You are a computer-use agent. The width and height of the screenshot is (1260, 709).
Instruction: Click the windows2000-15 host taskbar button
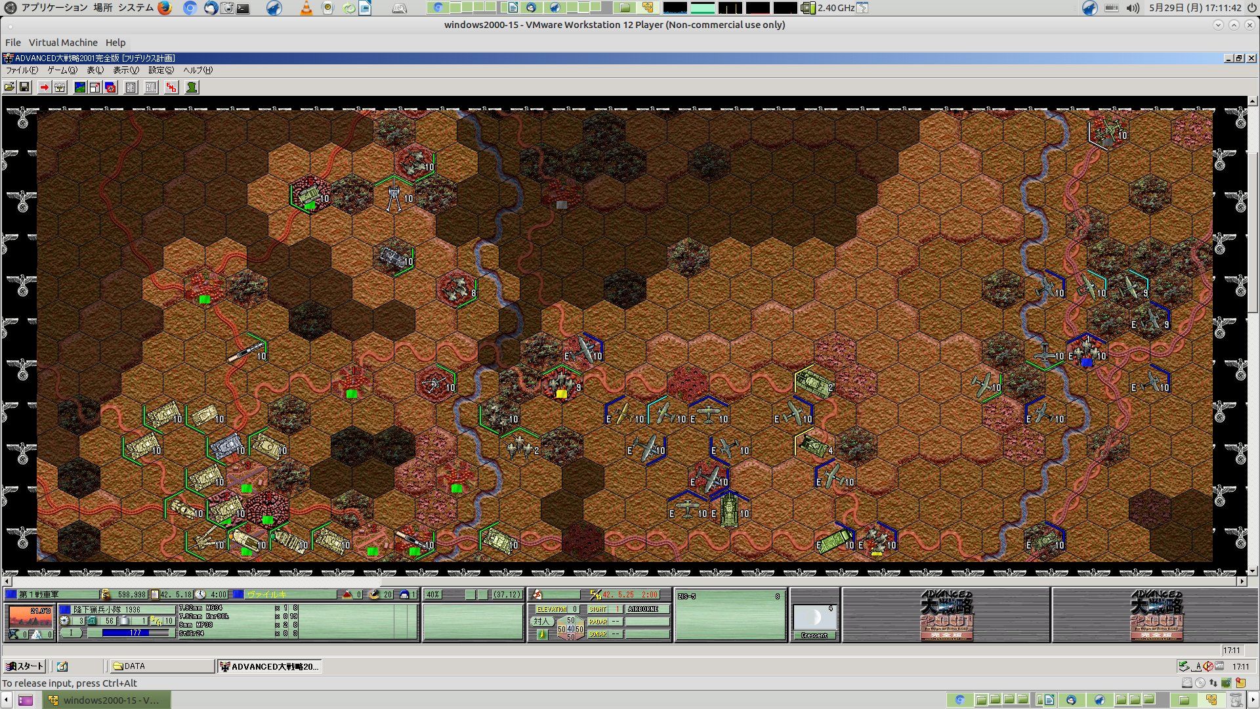(107, 700)
